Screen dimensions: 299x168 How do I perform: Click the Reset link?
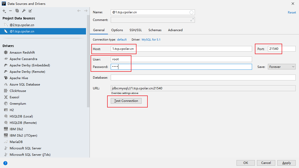(x=292, y=13)
